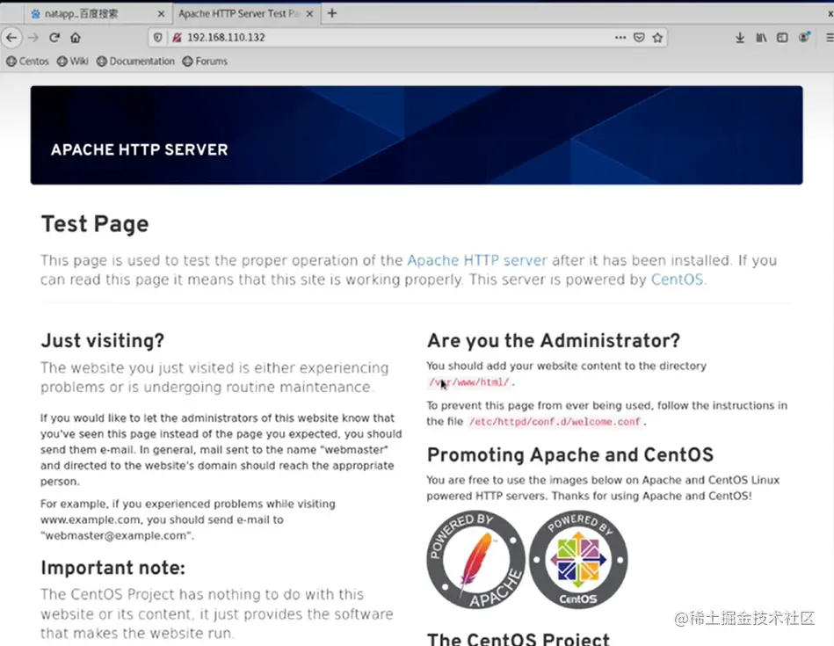834x646 pixels.
Task: Open the Forums bookmark
Action: [205, 62]
